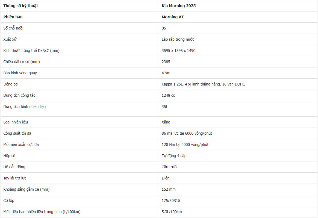Screen dimensions: 318x218
Task: Select the '120 Nm tại 4000 vòng/phút' value
Action: 185,145
